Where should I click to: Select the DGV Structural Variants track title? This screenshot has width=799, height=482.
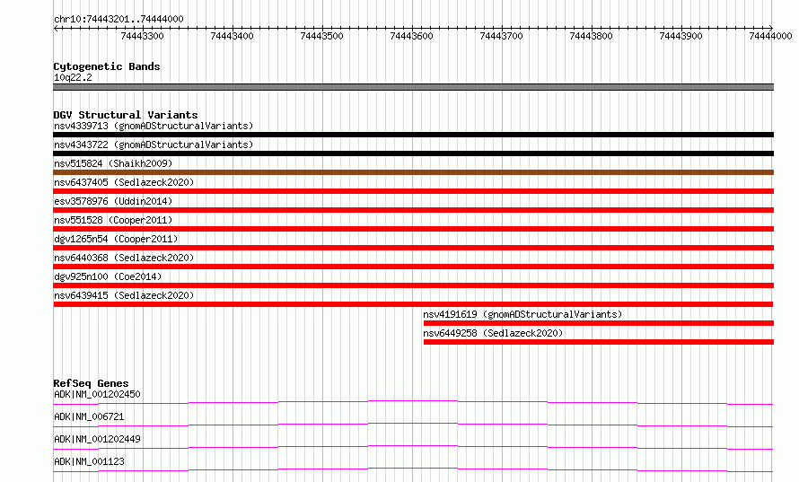(126, 115)
